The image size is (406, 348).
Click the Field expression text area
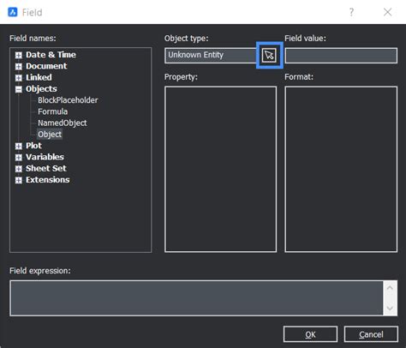click(x=196, y=298)
